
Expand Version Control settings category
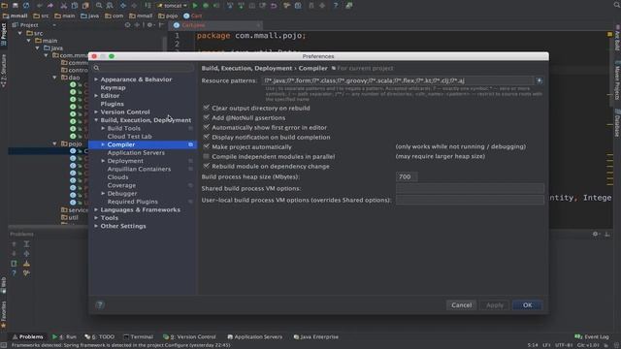tap(96, 111)
